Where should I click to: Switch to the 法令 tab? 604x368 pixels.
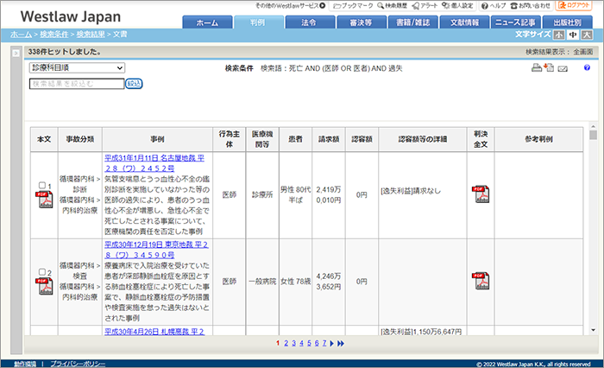308,22
